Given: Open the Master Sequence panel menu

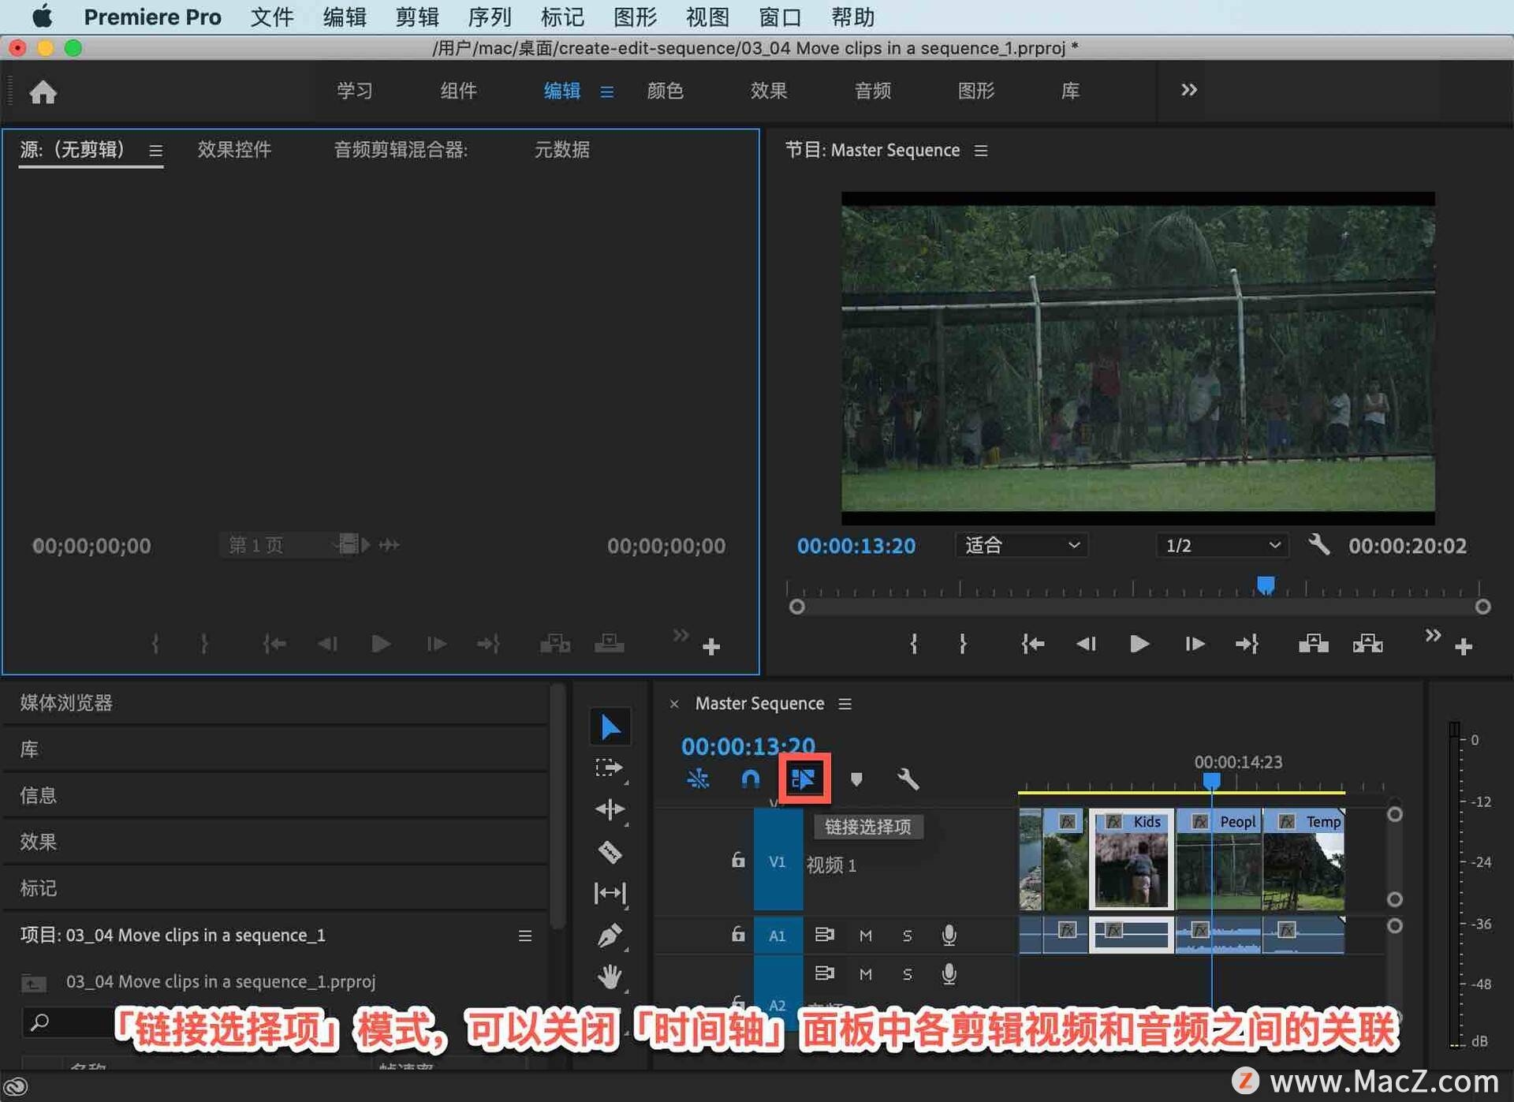Looking at the screenshot, I should click(x=845, y=703).
